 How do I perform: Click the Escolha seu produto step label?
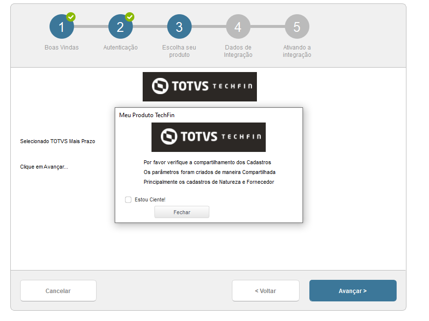tap(179, 51)
